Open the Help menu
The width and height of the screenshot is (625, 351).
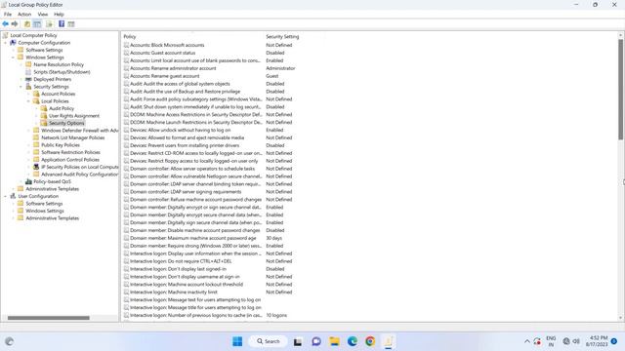59,15
